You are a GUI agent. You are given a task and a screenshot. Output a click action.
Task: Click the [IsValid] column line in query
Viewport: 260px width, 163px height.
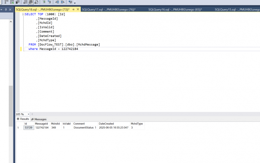(x=45, y=27)
